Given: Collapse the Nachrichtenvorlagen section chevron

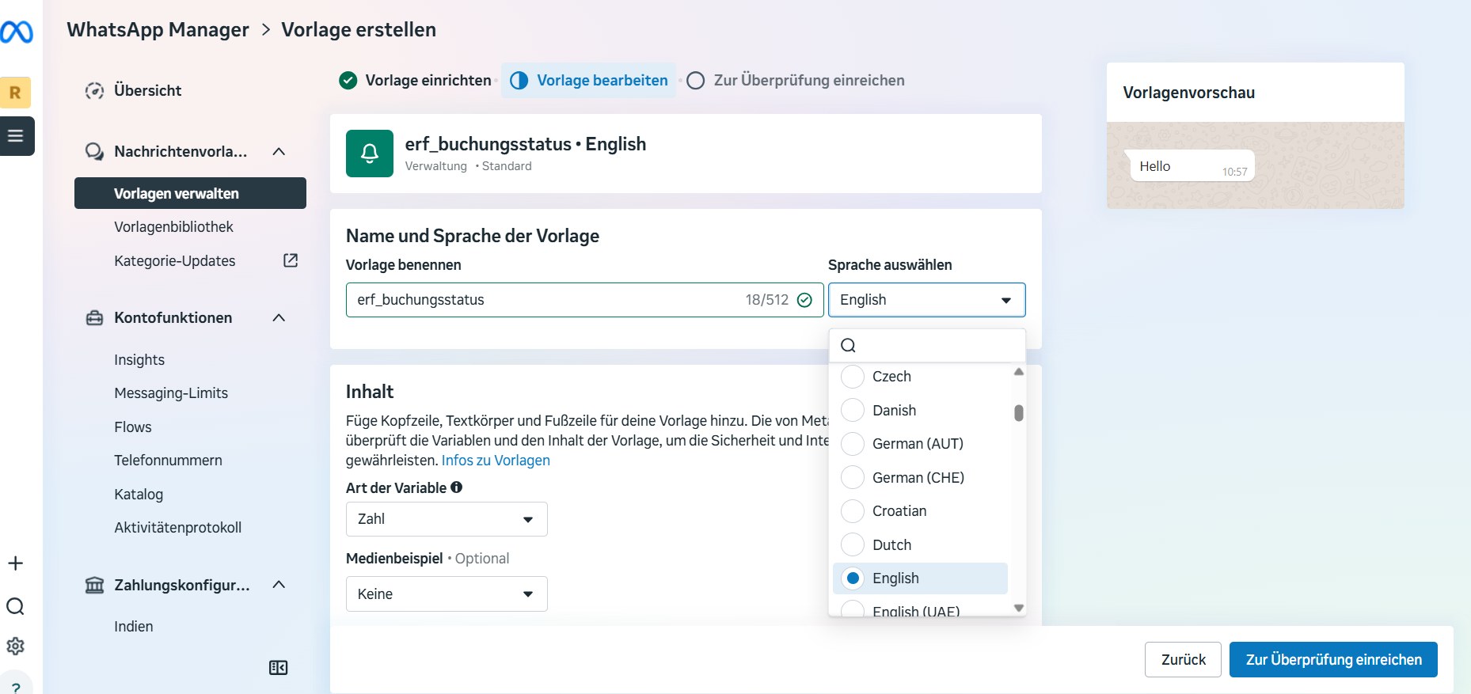Looking at the screenshot, I should click(x=279, y=151).
